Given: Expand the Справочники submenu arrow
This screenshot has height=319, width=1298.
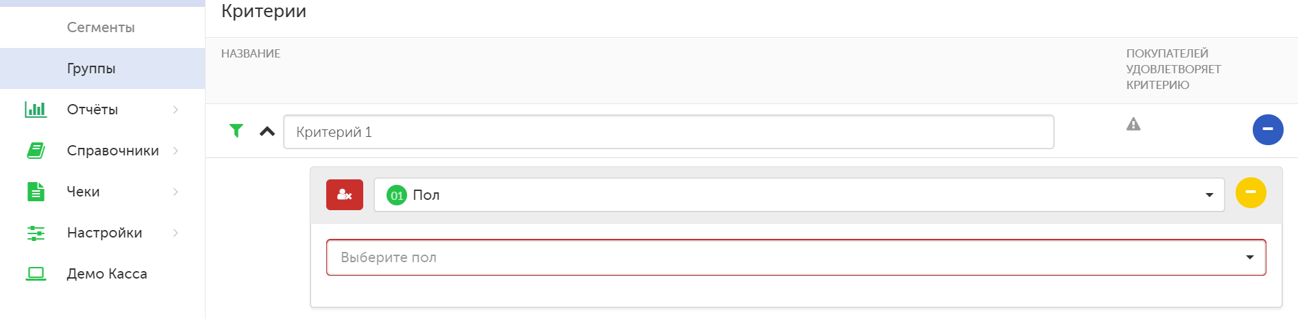Looking at the screenshot, I should tap(176, 151).
